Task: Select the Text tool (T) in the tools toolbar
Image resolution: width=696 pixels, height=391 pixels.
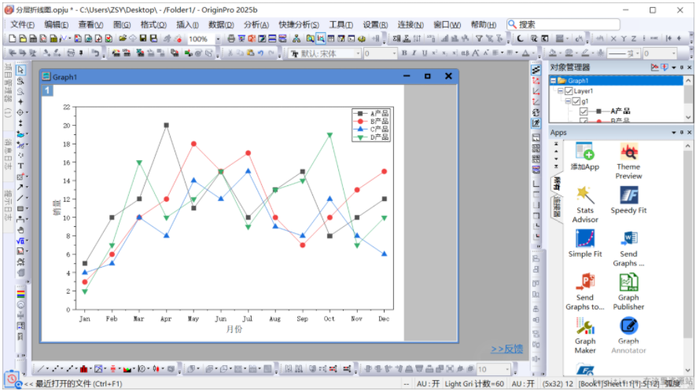Action: point(20,166)
